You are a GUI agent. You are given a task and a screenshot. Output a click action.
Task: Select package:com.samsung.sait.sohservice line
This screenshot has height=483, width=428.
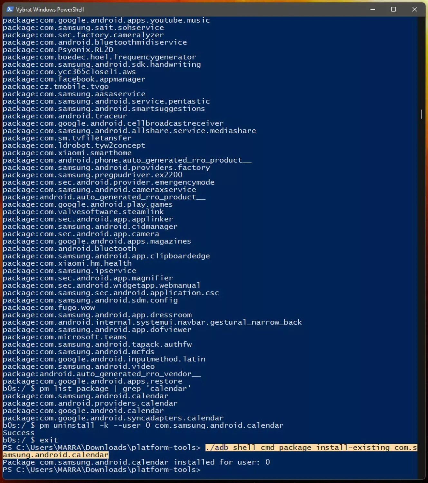pyautogui.click(x=83, y=28)
